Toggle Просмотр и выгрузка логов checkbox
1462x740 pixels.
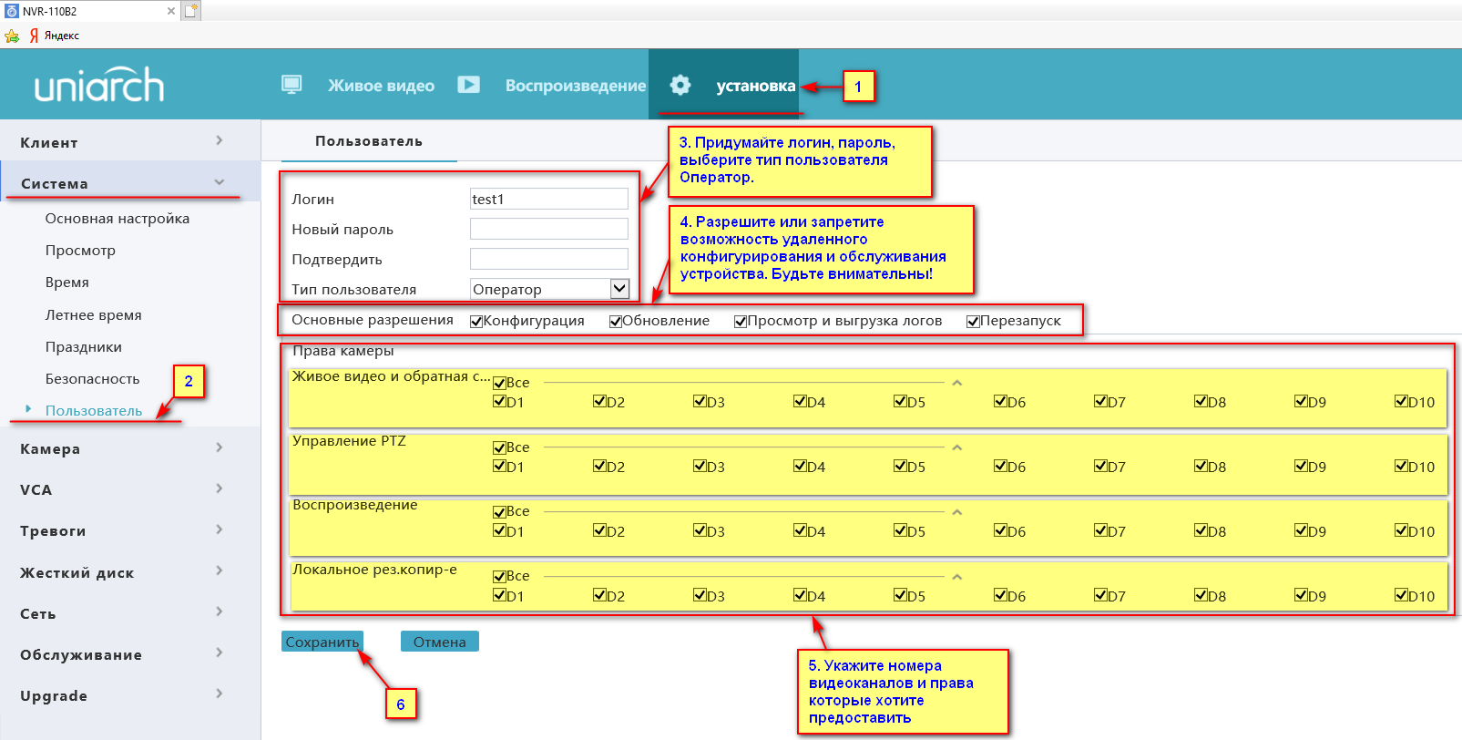coord(741,321)
